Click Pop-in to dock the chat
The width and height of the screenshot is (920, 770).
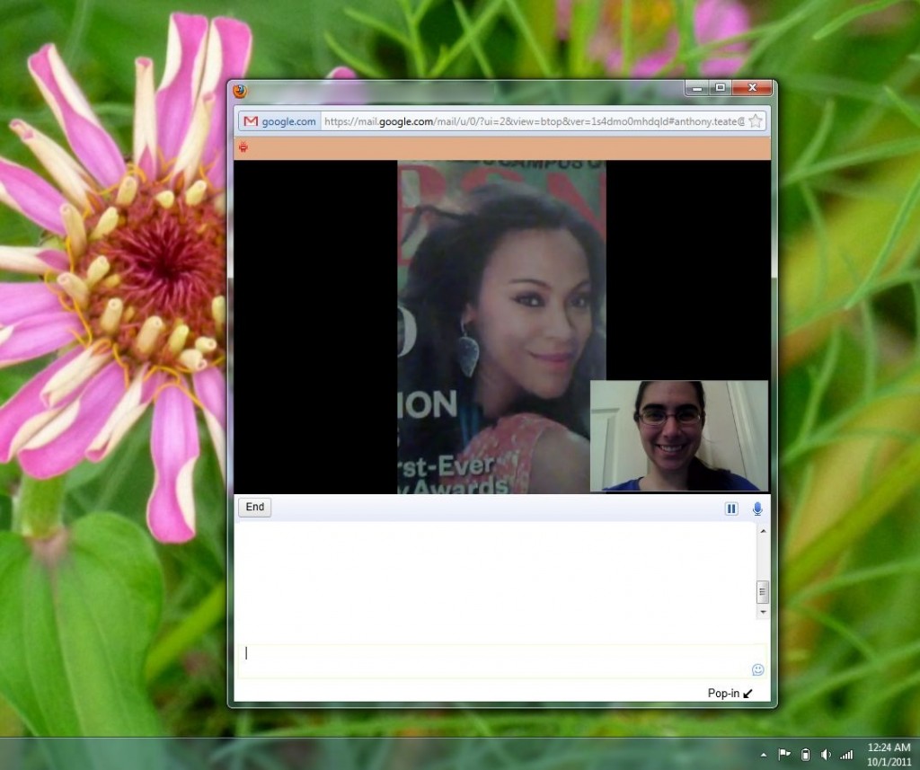point(729,693)
